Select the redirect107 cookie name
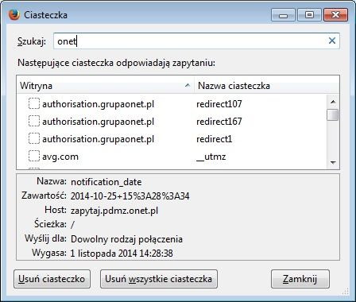Image resolution: width=356 pixels, height=302 pixels. tap(219, 104)
